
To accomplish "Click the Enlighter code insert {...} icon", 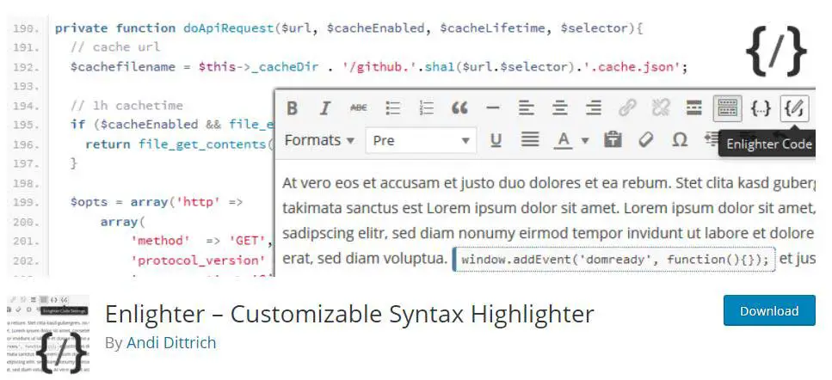I will (761, 108).
